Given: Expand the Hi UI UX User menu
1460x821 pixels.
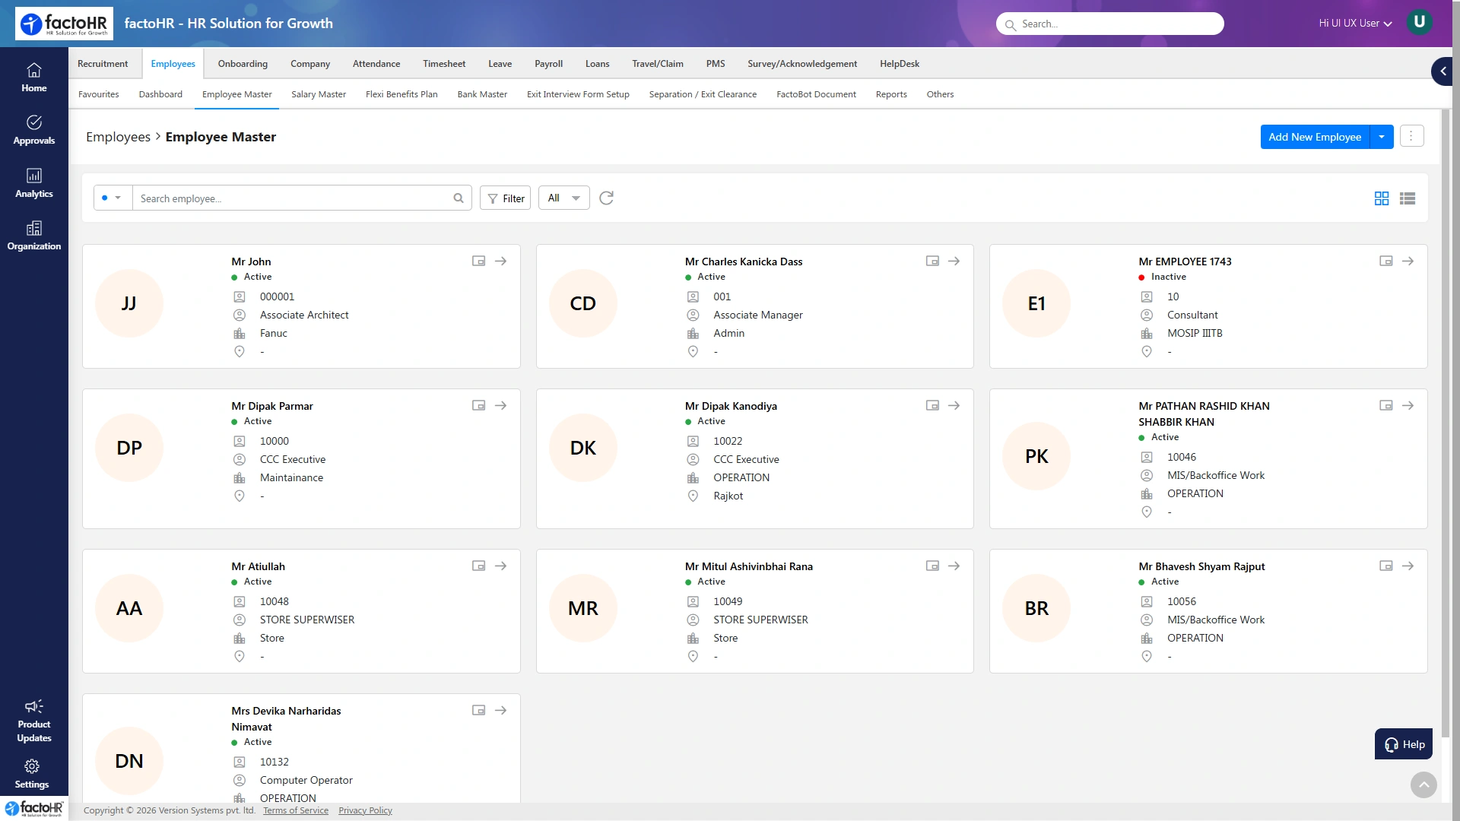Looking at the screenshot, I should click(x=1355, y=24).
